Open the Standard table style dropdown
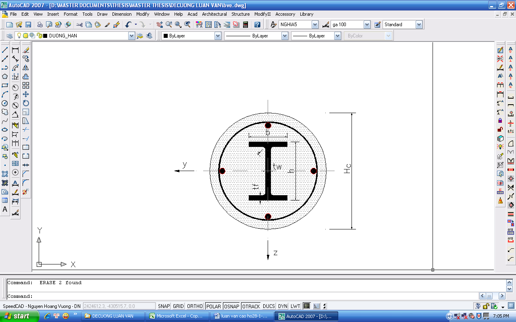Screen dimensions: 516x322 point(419,25)
